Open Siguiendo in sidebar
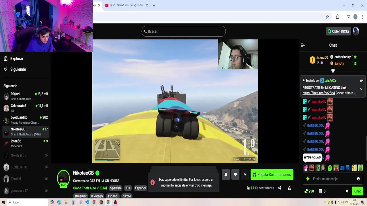Image resolution: width=367 pixels, height=206 pixels. tap(15, 69)
